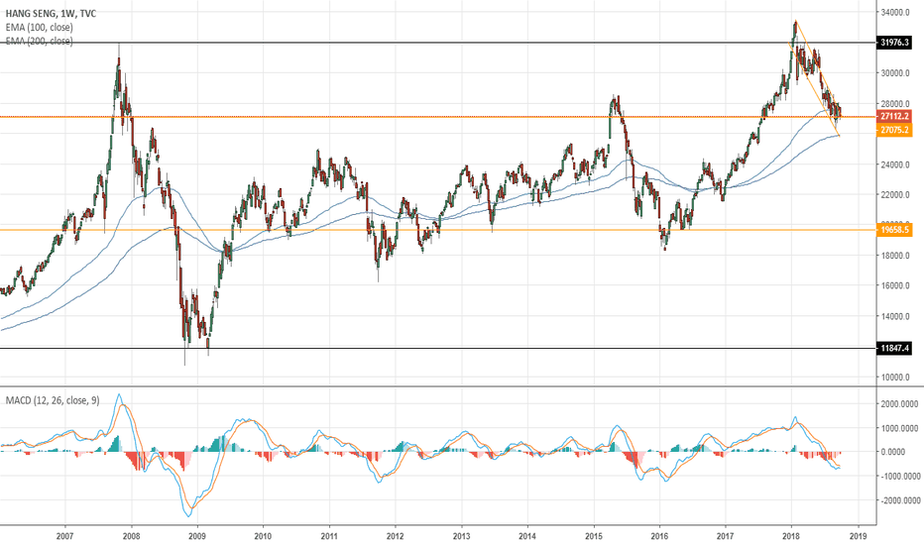
Task: Click the 2017 label on time axis
Action: pos(726,536)
